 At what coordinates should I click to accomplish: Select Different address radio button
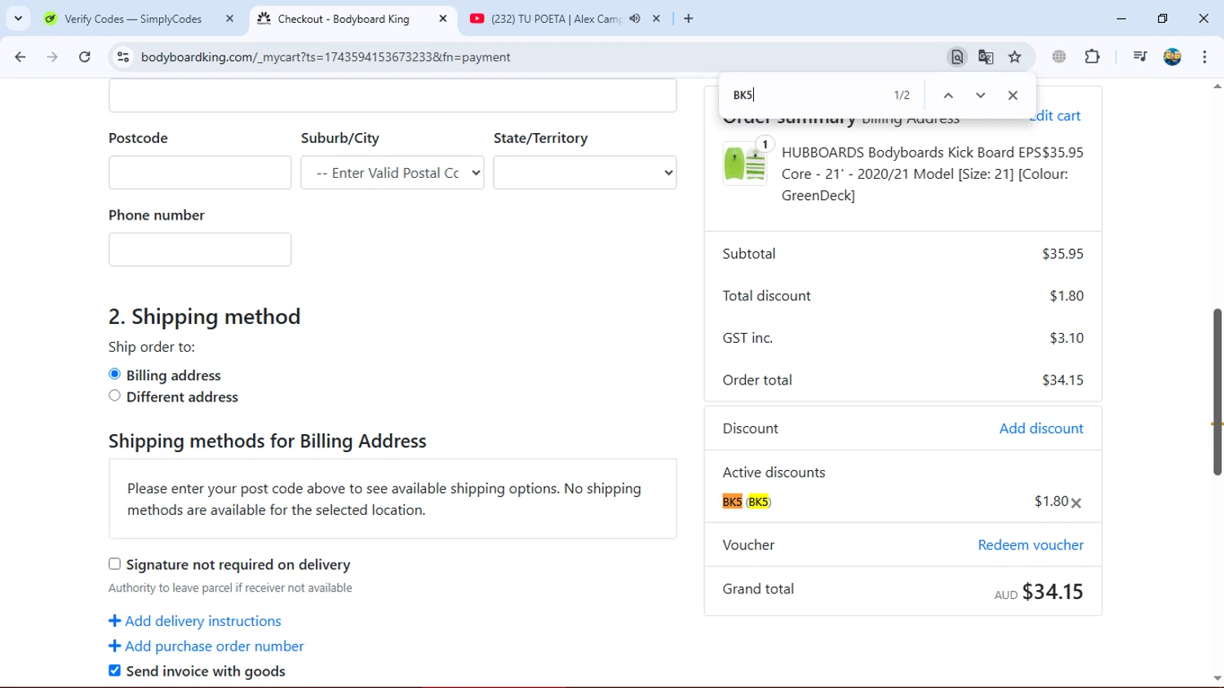(x=114, y=396)
